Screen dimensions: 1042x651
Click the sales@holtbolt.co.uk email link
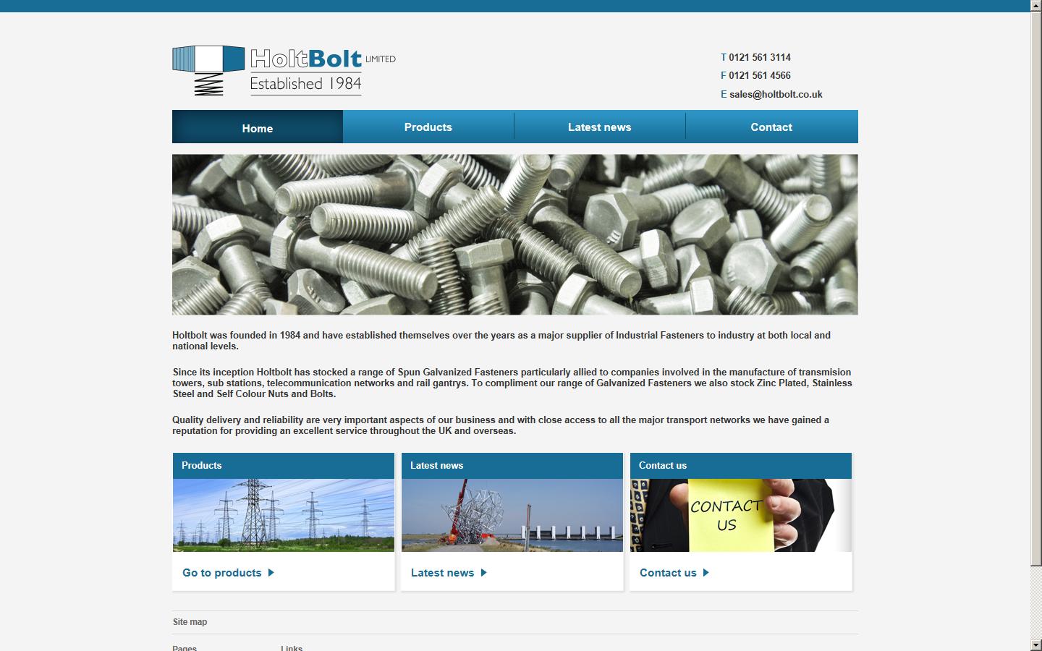click(x=775, y=95)
